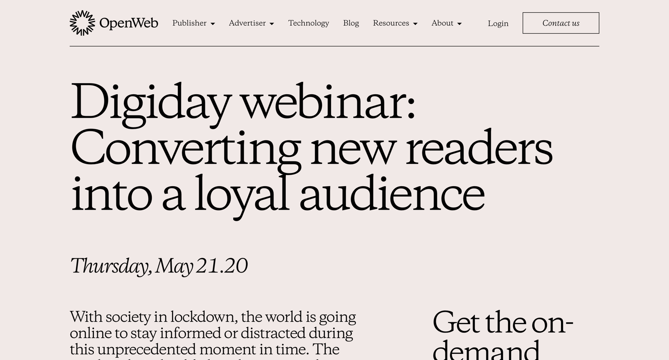
Task: Click the Contact us button
Action: point(561,23)
